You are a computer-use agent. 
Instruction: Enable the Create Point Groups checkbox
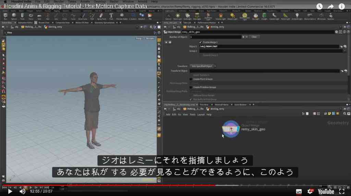tap(191, 79)
